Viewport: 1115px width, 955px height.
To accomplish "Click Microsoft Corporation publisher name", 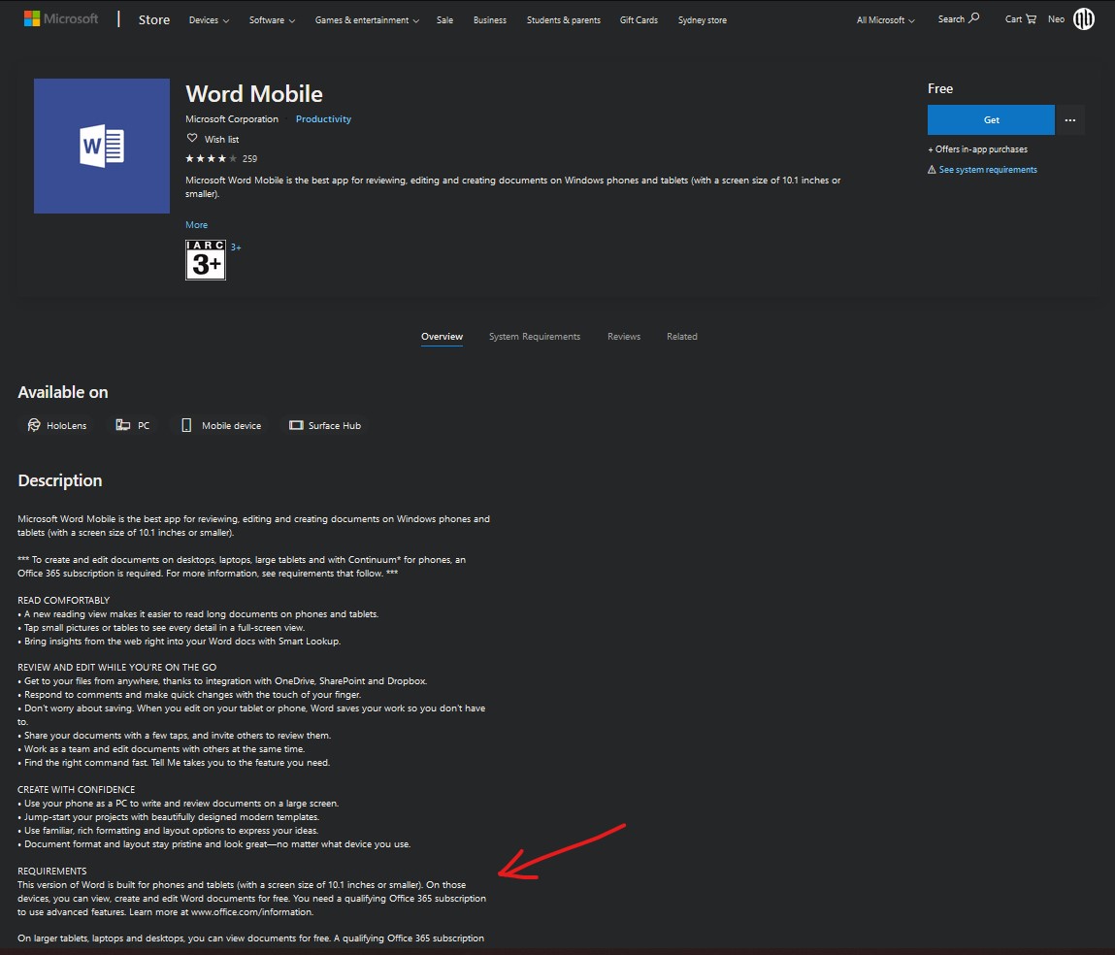I will point(232,118).
